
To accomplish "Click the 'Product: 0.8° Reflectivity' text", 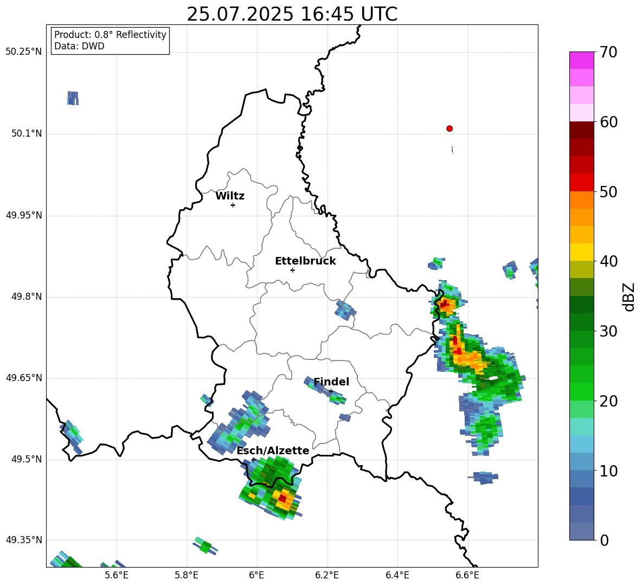I will [110, 35].
